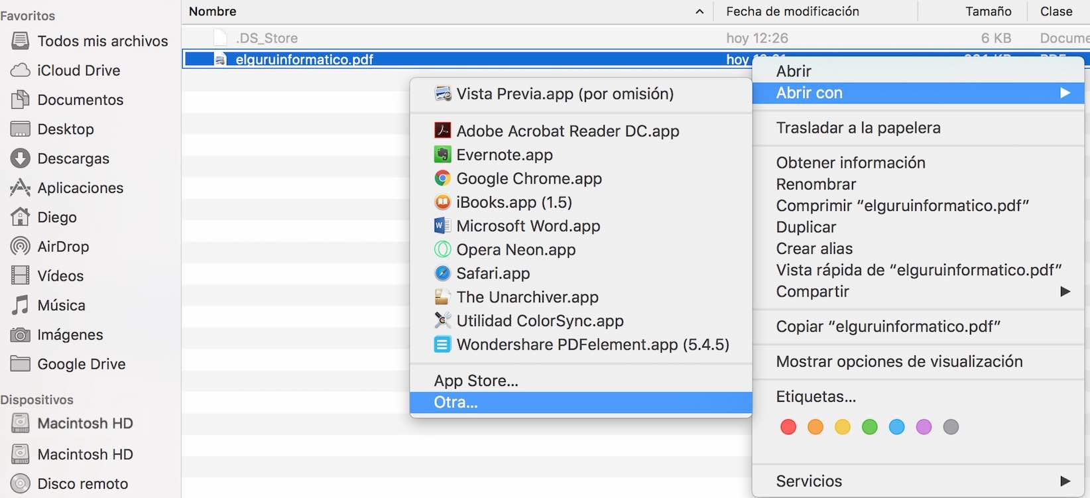Screen dimensions: 1090x498
Task: Click the Wondershare PDFelement icon
Action: tap(442, 344)
